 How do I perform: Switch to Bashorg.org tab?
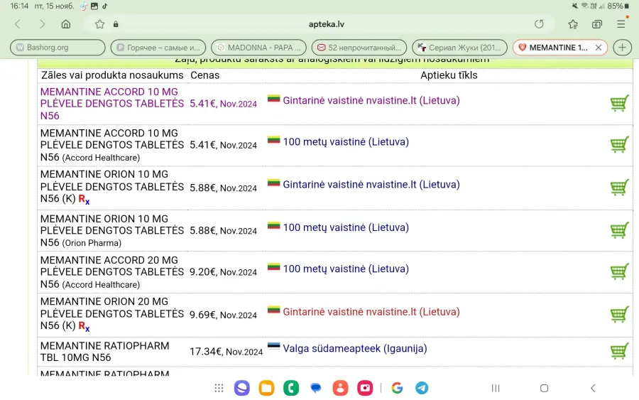point(58,48)
